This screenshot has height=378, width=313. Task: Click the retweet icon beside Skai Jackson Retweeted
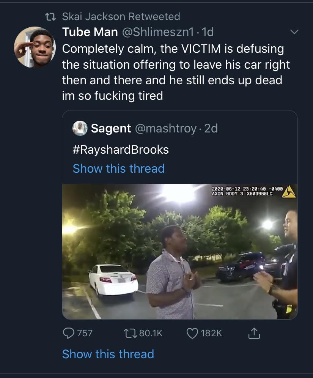pos(50,17)
